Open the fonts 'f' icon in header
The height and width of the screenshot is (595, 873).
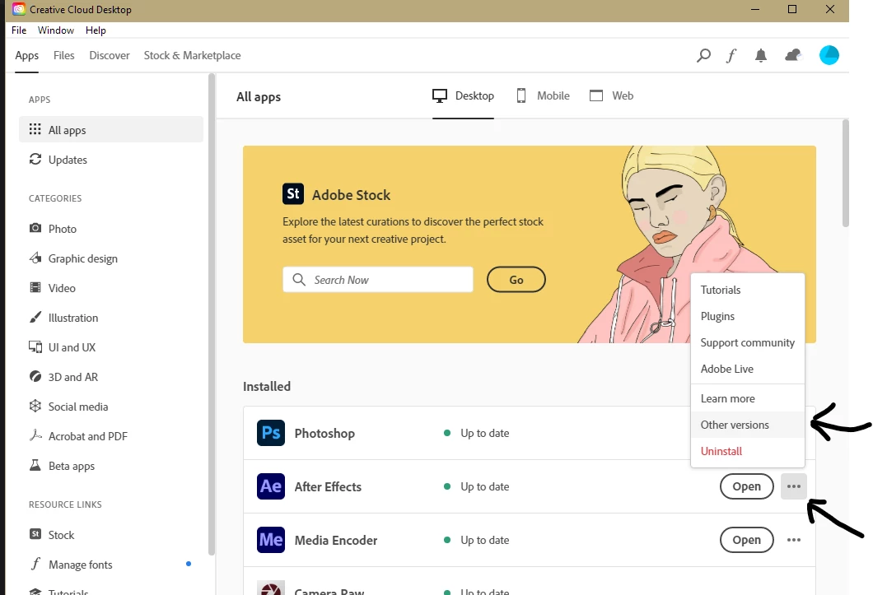731,55
